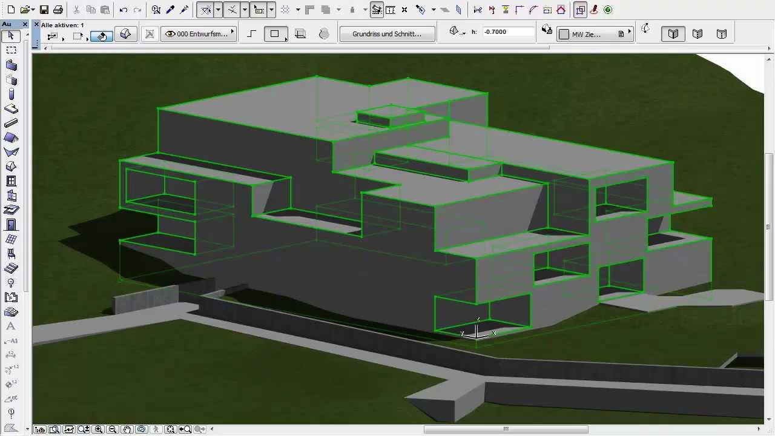The image size is (775, 436).
Task: Edit the h: height value field
Action: point(509,31)
